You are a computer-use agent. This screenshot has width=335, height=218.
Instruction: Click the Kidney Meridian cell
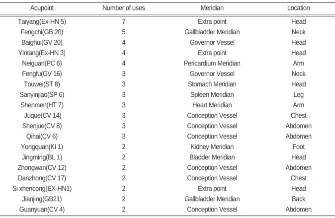point(212,146)
